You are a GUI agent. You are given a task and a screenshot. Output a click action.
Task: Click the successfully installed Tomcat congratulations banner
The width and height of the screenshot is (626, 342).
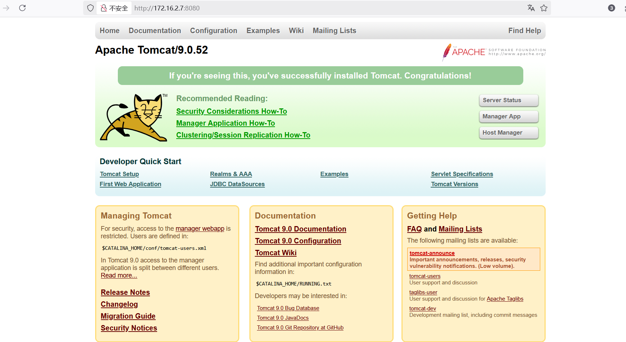(x=320, y=76)
